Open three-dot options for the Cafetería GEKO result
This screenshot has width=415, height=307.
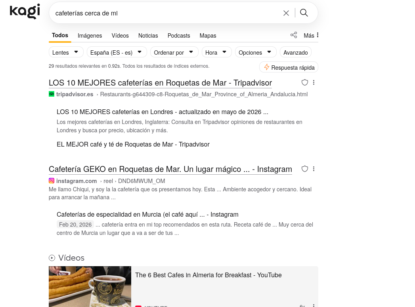(314, 169)
